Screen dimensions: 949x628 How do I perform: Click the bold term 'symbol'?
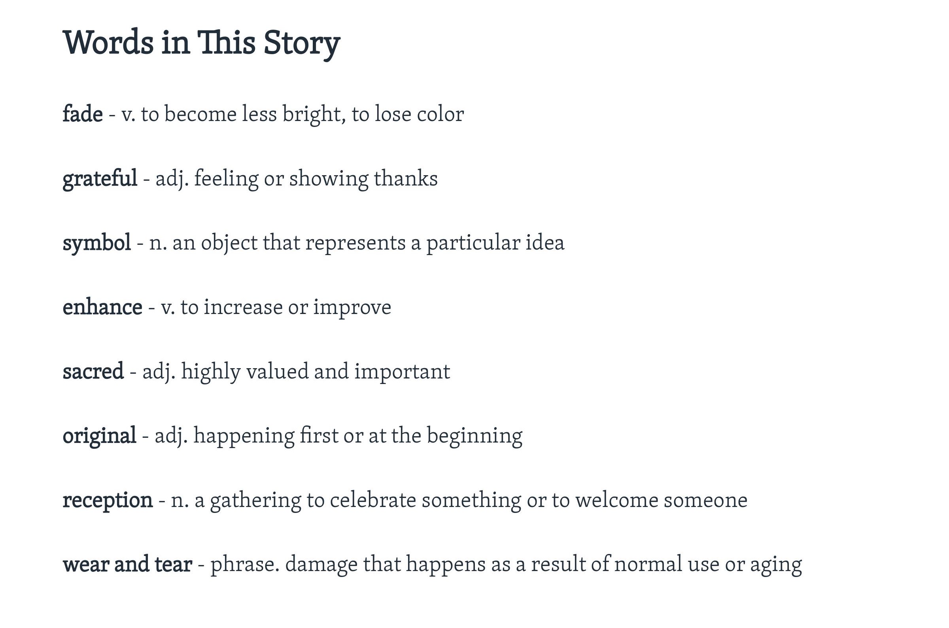point(96,243)
